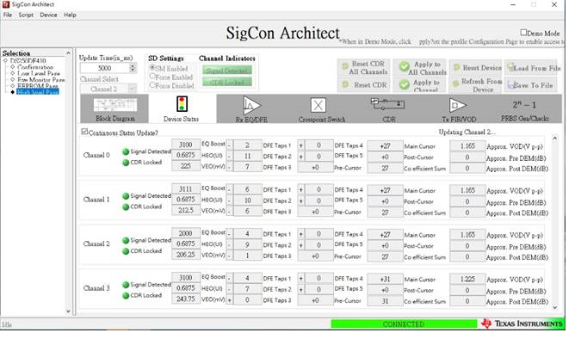The height and width of the screenshot is (339, 575).
Task: Click Channel 1 Signal Detected green LED
Action: [126, 196]
